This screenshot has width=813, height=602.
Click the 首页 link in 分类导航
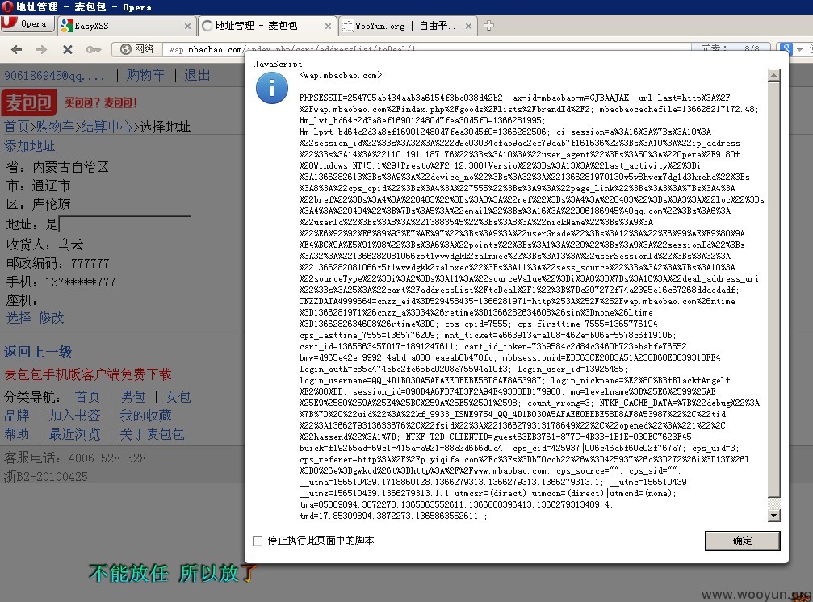[87, 397]
